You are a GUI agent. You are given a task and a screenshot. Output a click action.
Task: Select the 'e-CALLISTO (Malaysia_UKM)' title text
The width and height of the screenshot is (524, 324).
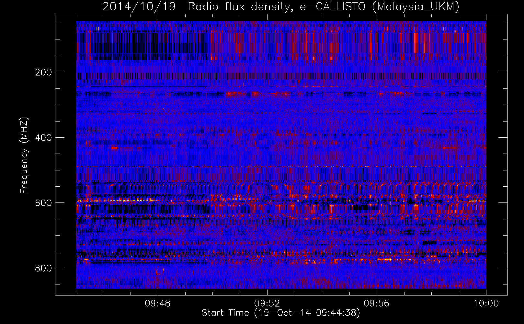(x=379, y=6)
